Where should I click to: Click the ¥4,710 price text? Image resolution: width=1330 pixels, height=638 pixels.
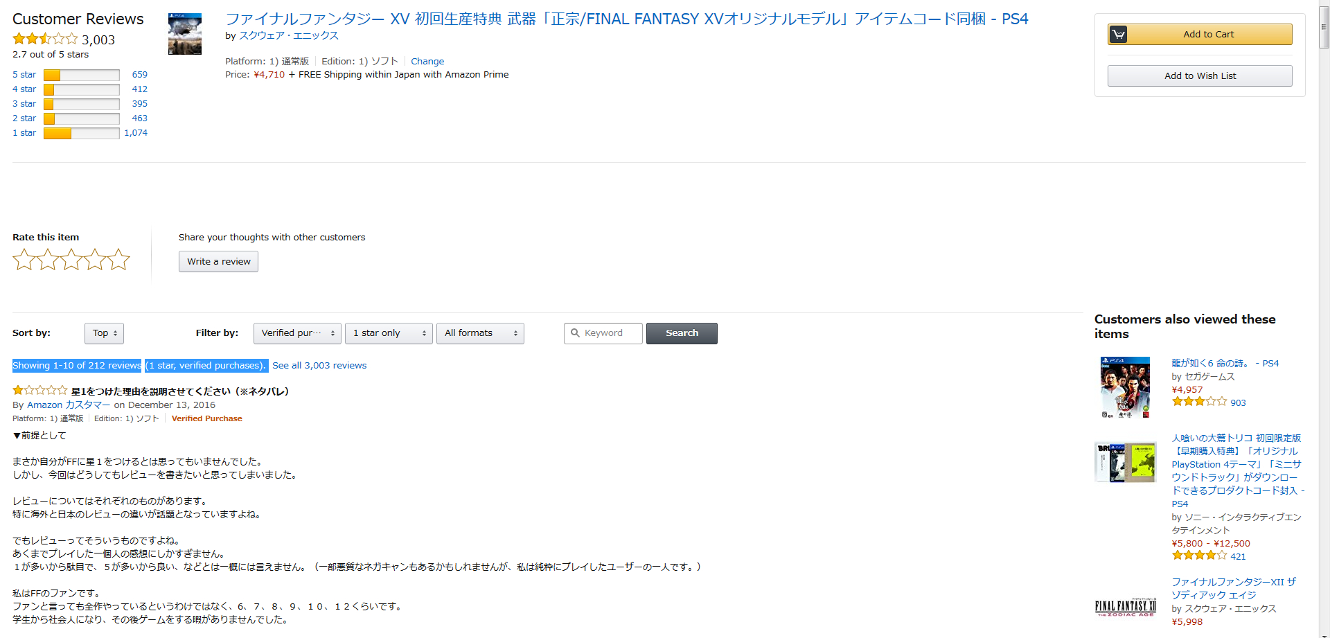[269, 74]
